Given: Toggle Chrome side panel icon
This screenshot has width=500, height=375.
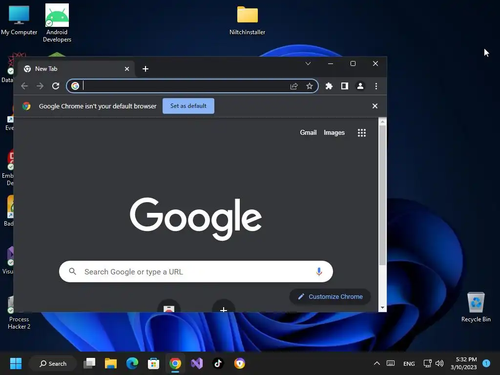Looking at the screenshot, I should click(345, 86).
